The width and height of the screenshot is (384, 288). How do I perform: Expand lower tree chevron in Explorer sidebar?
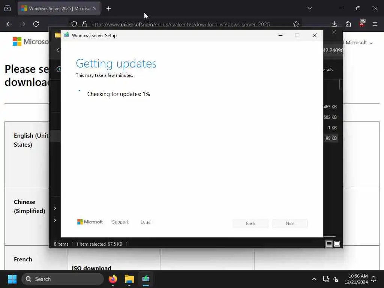point(55,220)
